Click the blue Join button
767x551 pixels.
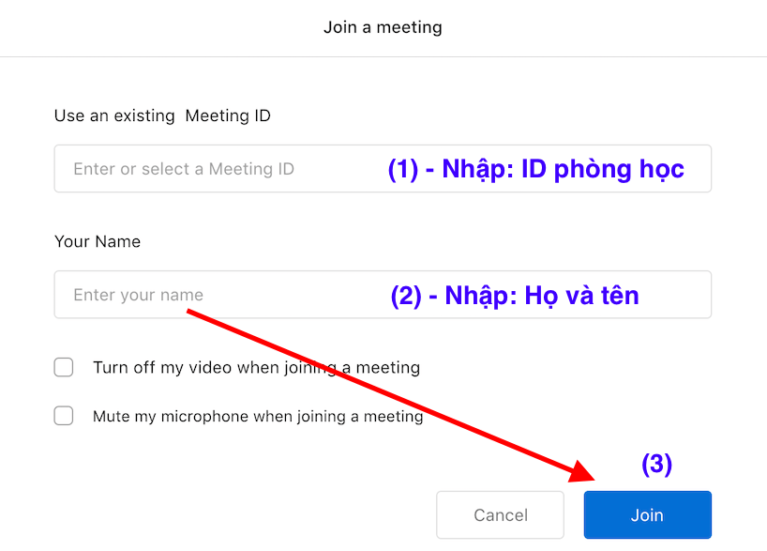pos(647,514)
